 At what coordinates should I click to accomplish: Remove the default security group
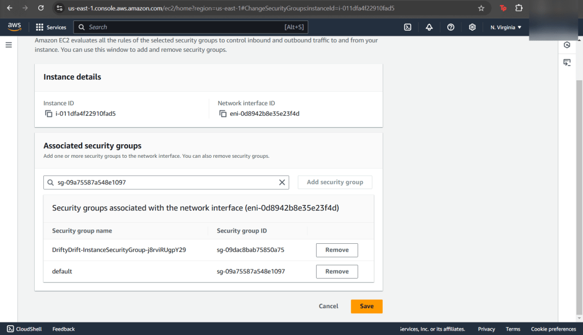click(337, 272)
